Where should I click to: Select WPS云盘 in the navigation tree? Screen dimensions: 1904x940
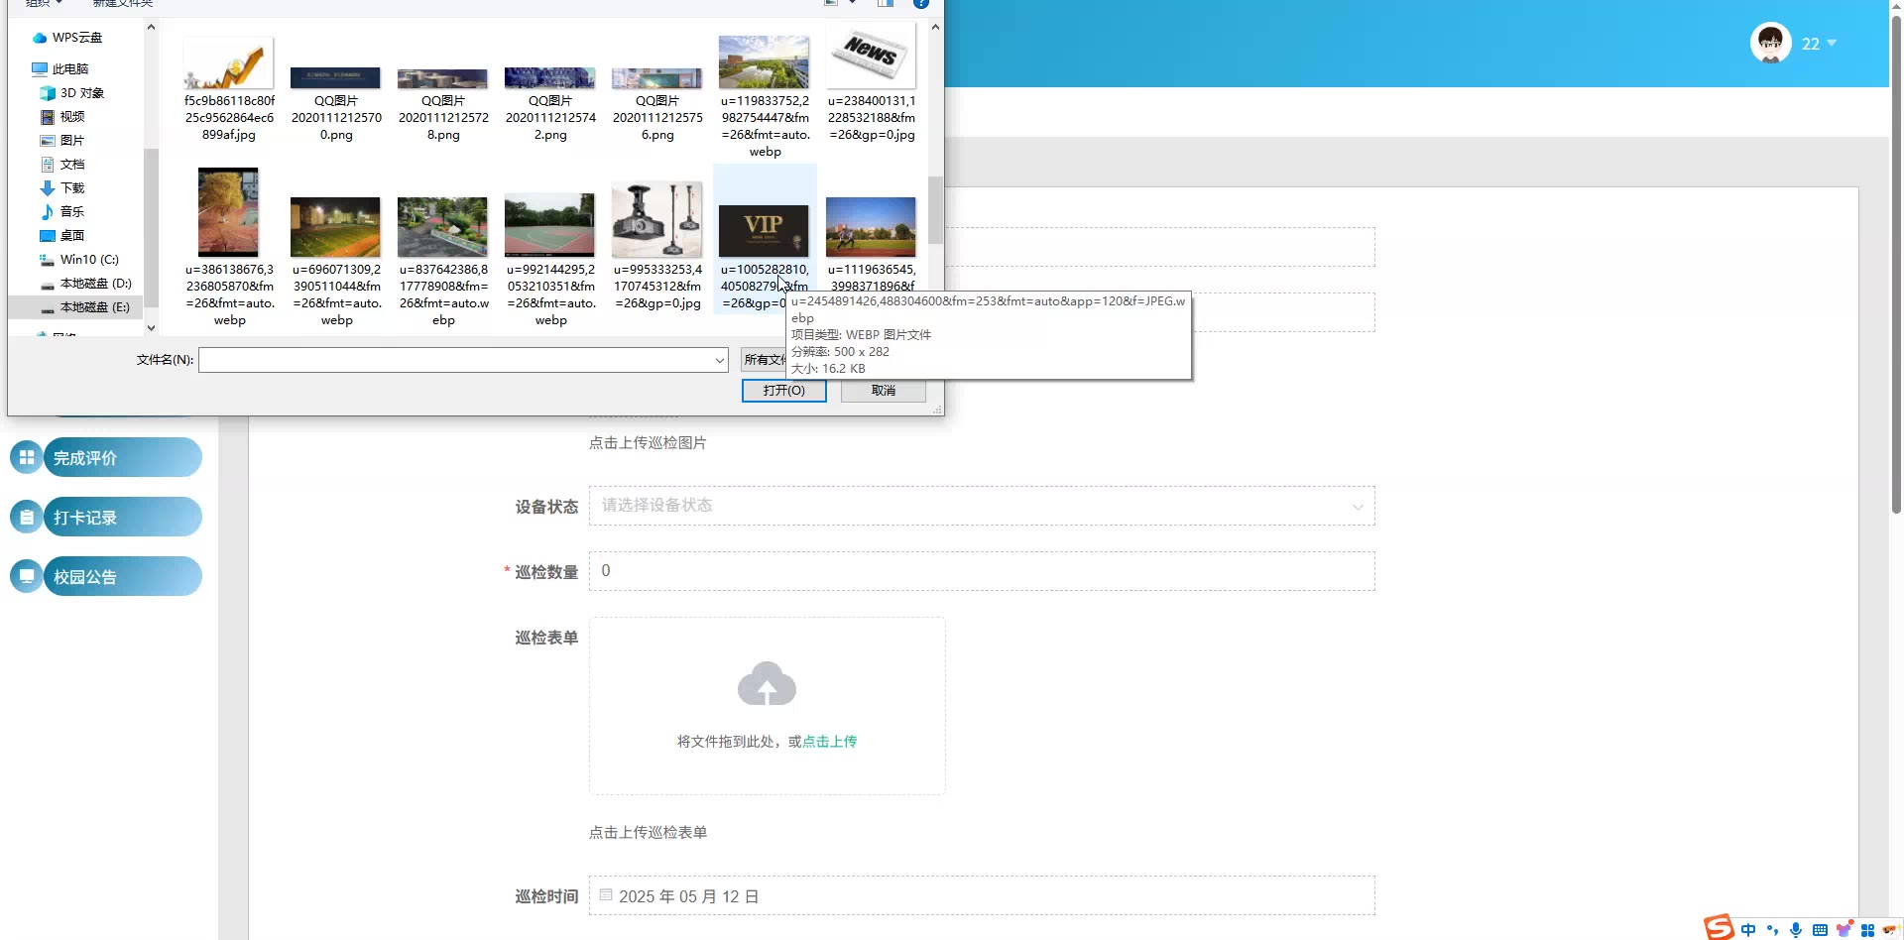(76, 38)
